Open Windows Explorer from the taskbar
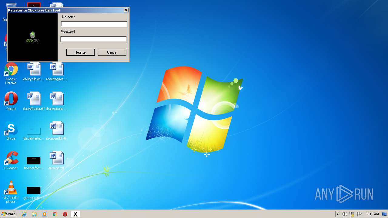The image size is (388, 218). point(34,214)
